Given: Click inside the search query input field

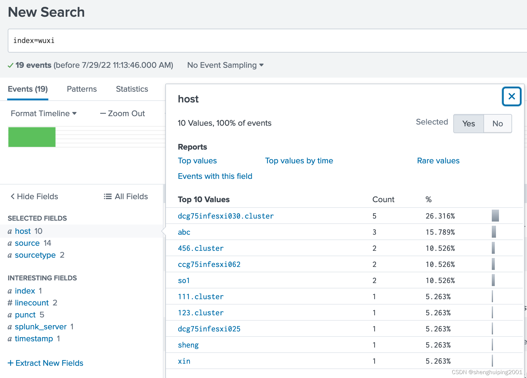Looking at the screenshot, I should click(119, 41).
